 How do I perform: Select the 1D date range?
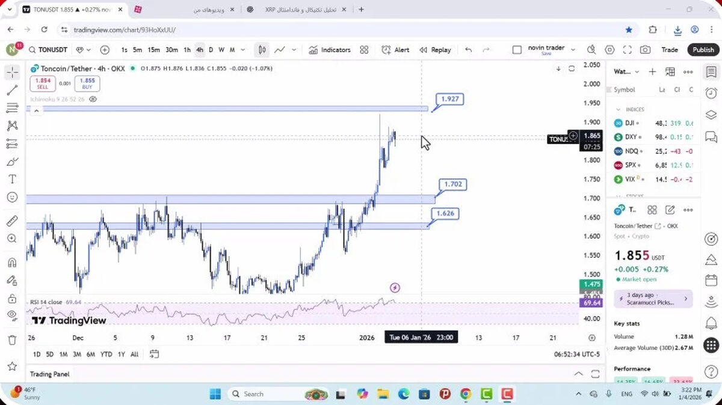tap(37, 355)
